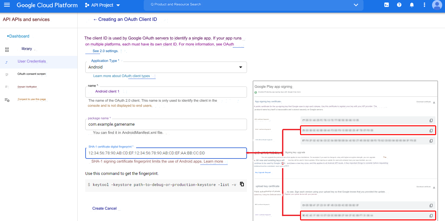Focus the package name input field

pyautogui.click(x=166, y=124)
